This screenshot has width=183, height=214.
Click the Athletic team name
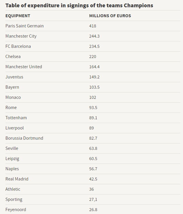click(x=13, y=189)
